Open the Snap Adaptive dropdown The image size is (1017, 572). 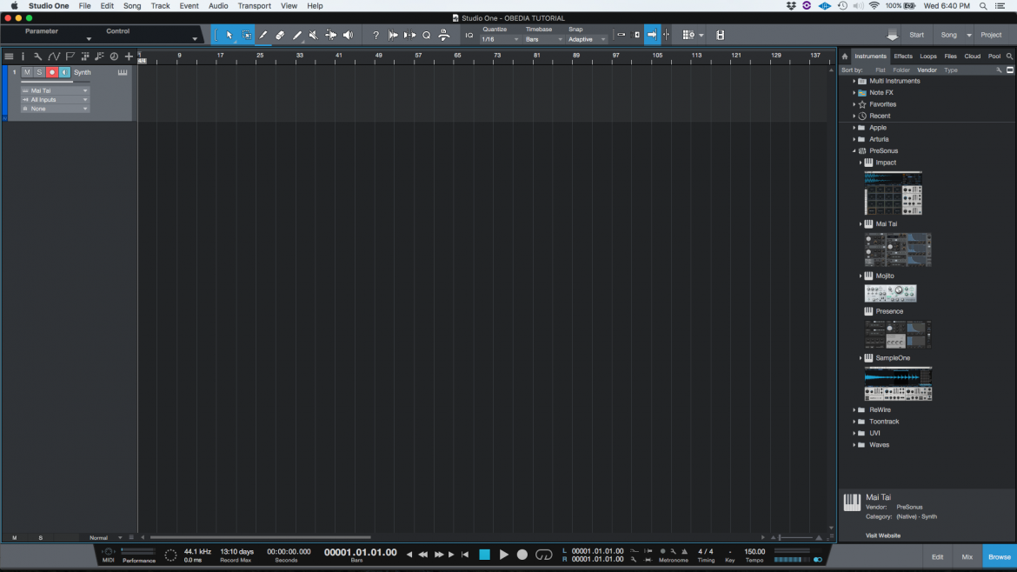coord(587,40)
